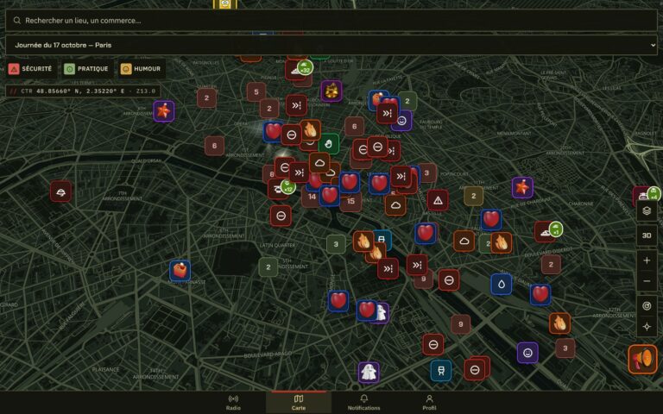Go to the Profil tab

[x=429, y=403]
